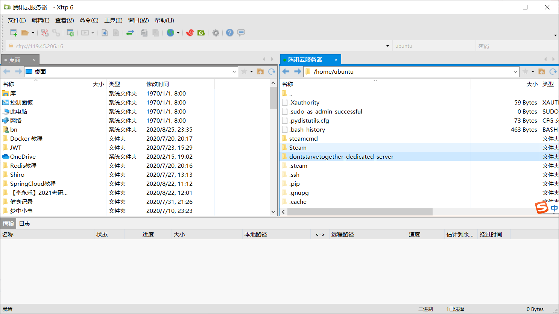559x314 pixels.
Task: Sort local files by 名称 column header
Action: click(36, 84)
